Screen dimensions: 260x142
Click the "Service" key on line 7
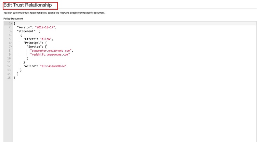click(x=34, y=47)
